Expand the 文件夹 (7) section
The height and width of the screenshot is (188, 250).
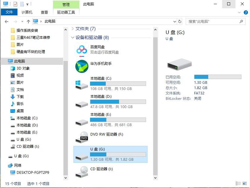tap(73, 29)
